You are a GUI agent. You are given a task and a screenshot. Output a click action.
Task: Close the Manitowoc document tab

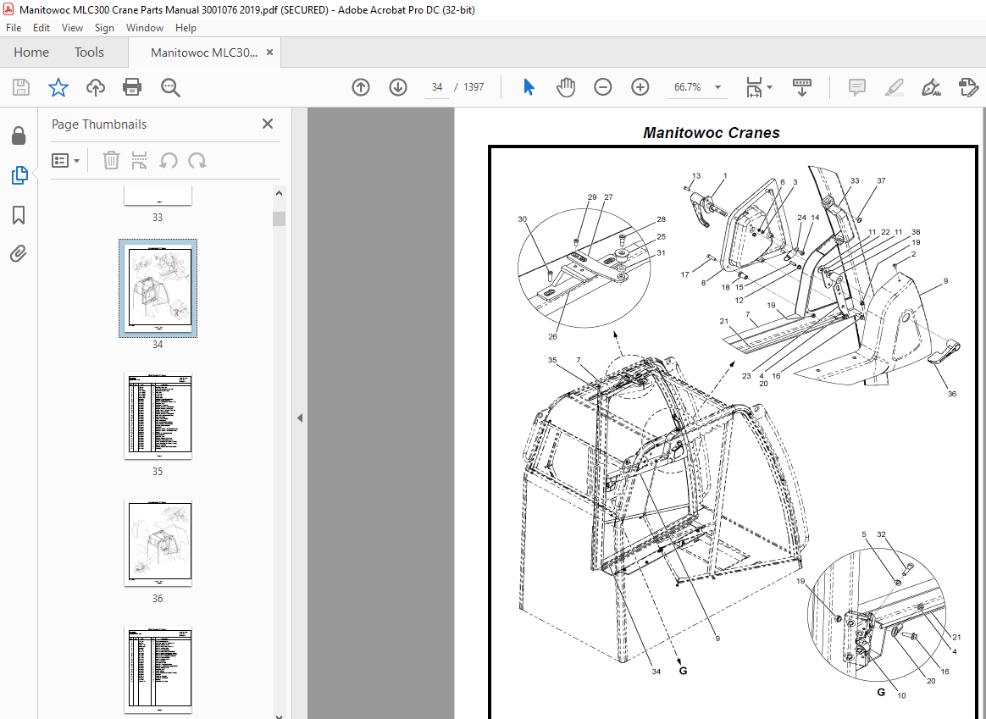pos(269,53)
